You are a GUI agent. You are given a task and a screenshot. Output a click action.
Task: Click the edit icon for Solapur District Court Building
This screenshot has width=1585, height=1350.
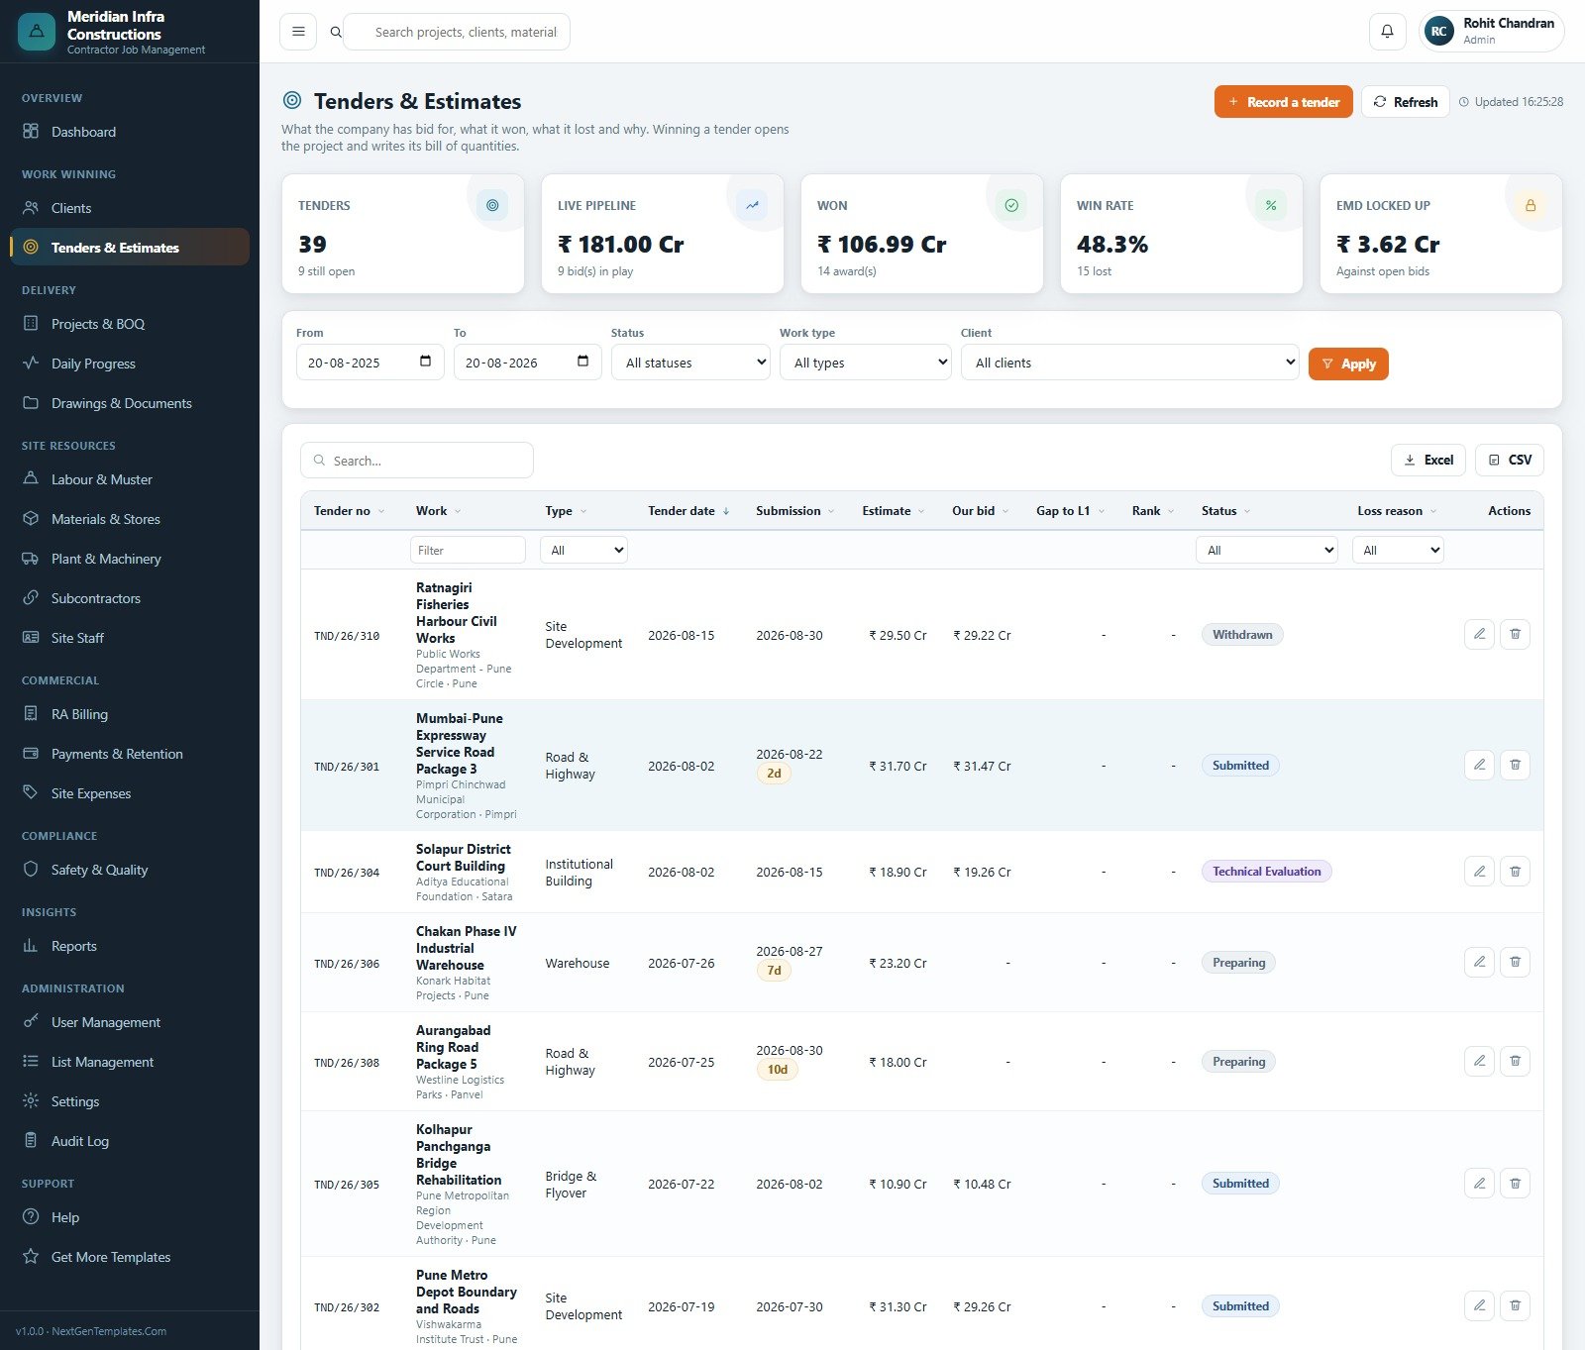(1479, 872)
